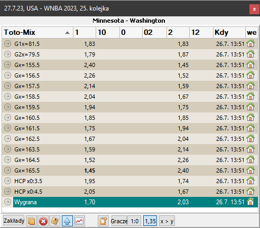Click the home icon in the HCP x0:4.5 row
260x228 pixels.
250,191
